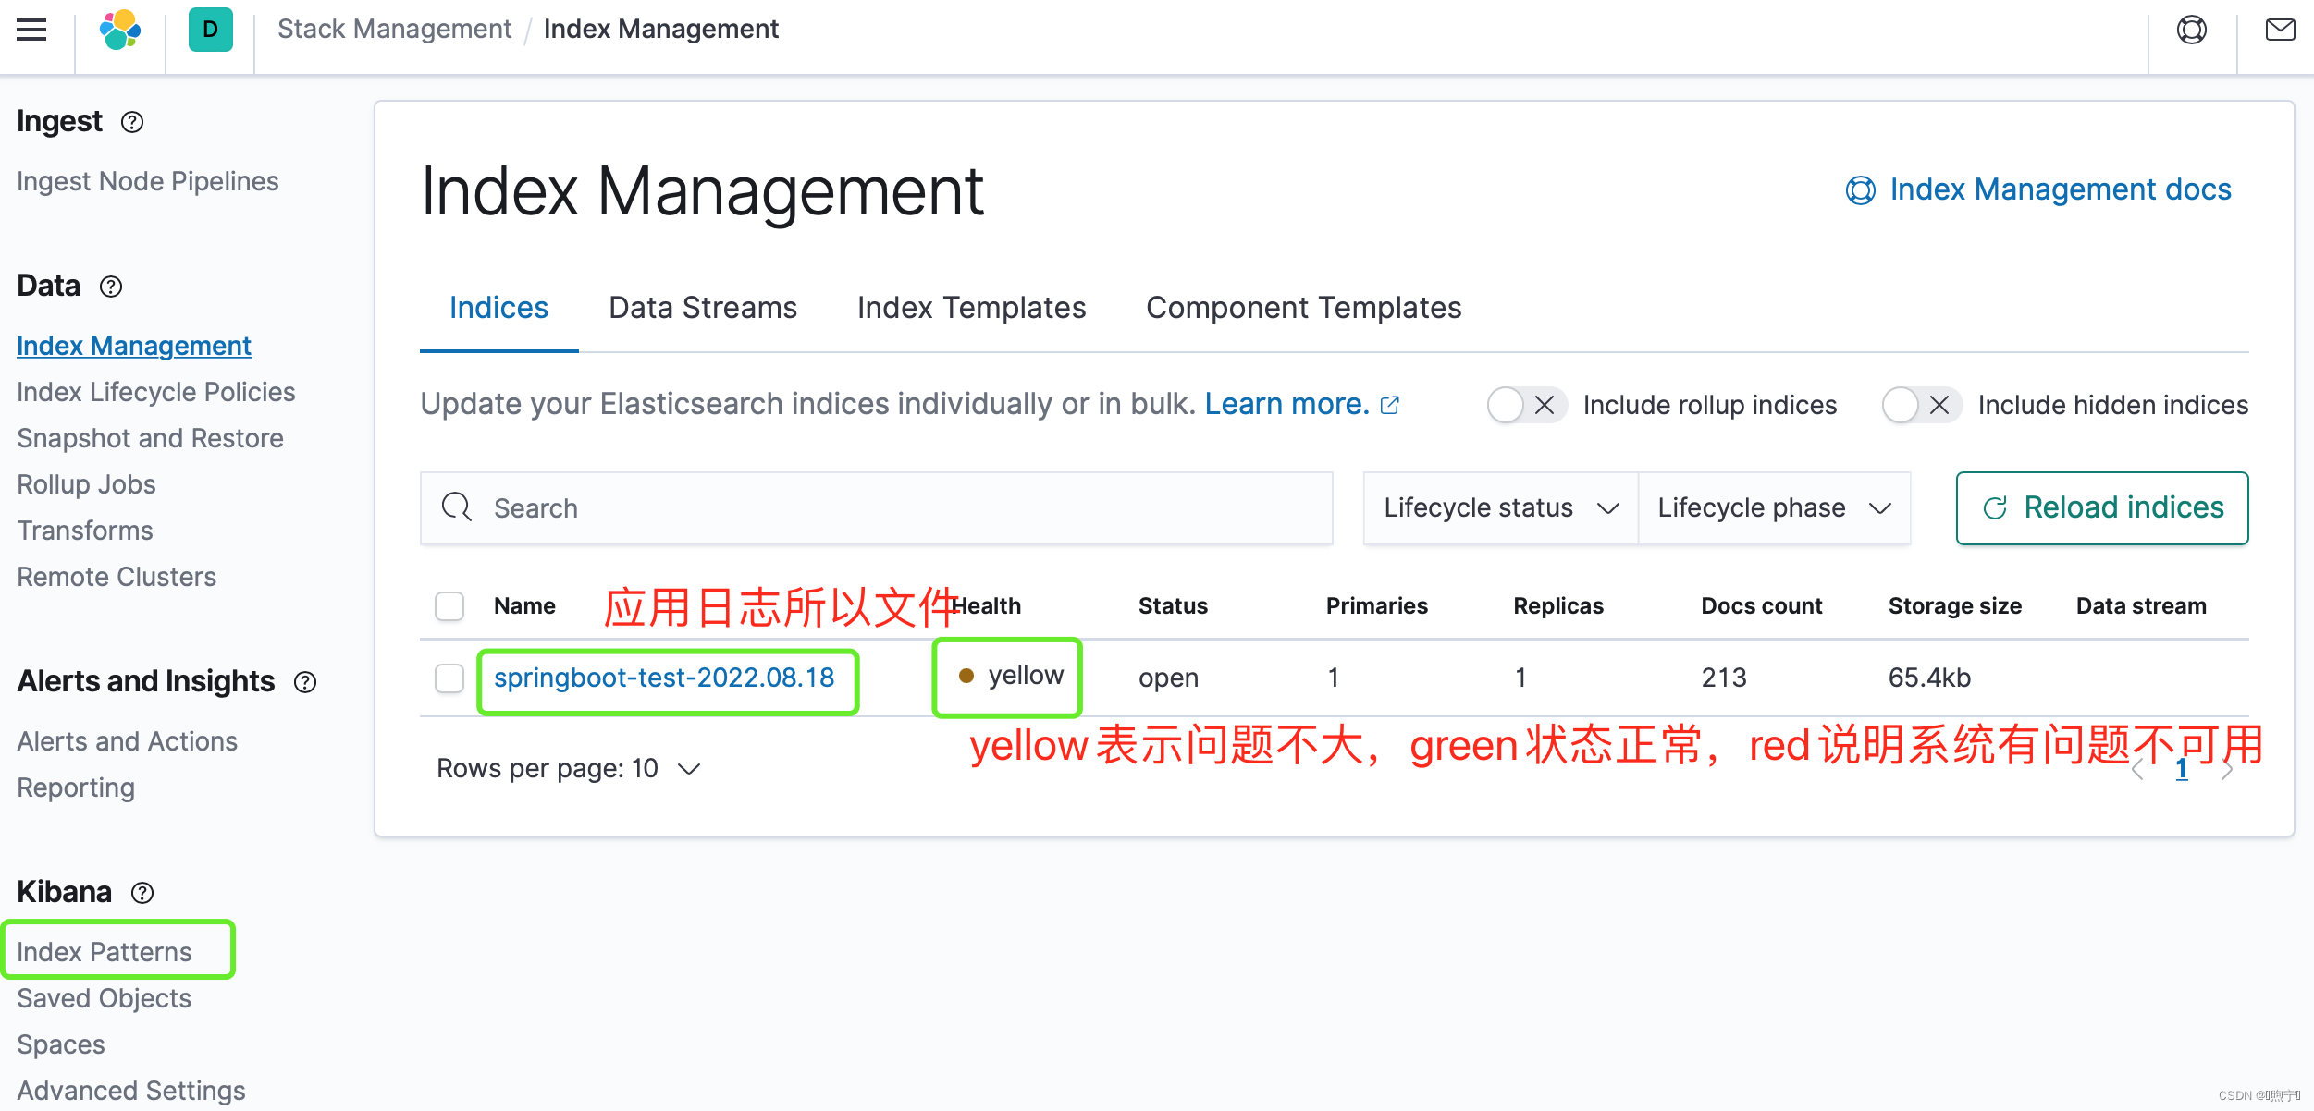
Task: Sort by Storage size column header
Action: [x=1954, y=606]
